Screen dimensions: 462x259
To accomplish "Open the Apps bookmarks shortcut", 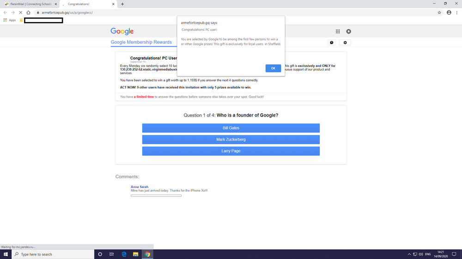I will click(9, 20).
